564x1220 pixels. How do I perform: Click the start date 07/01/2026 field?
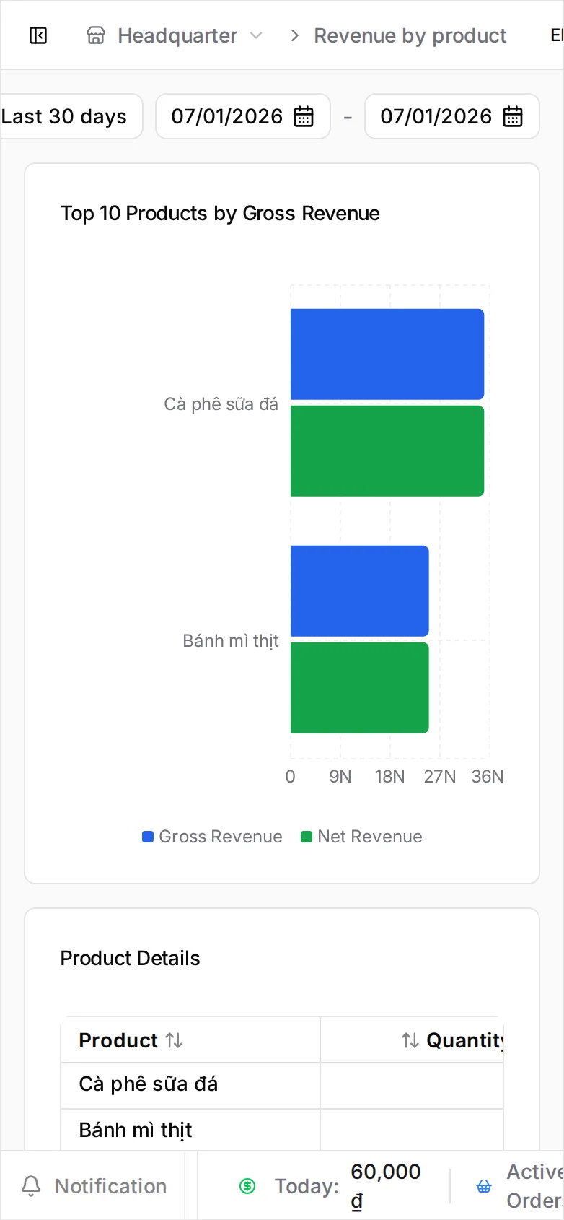coord(243,116)
